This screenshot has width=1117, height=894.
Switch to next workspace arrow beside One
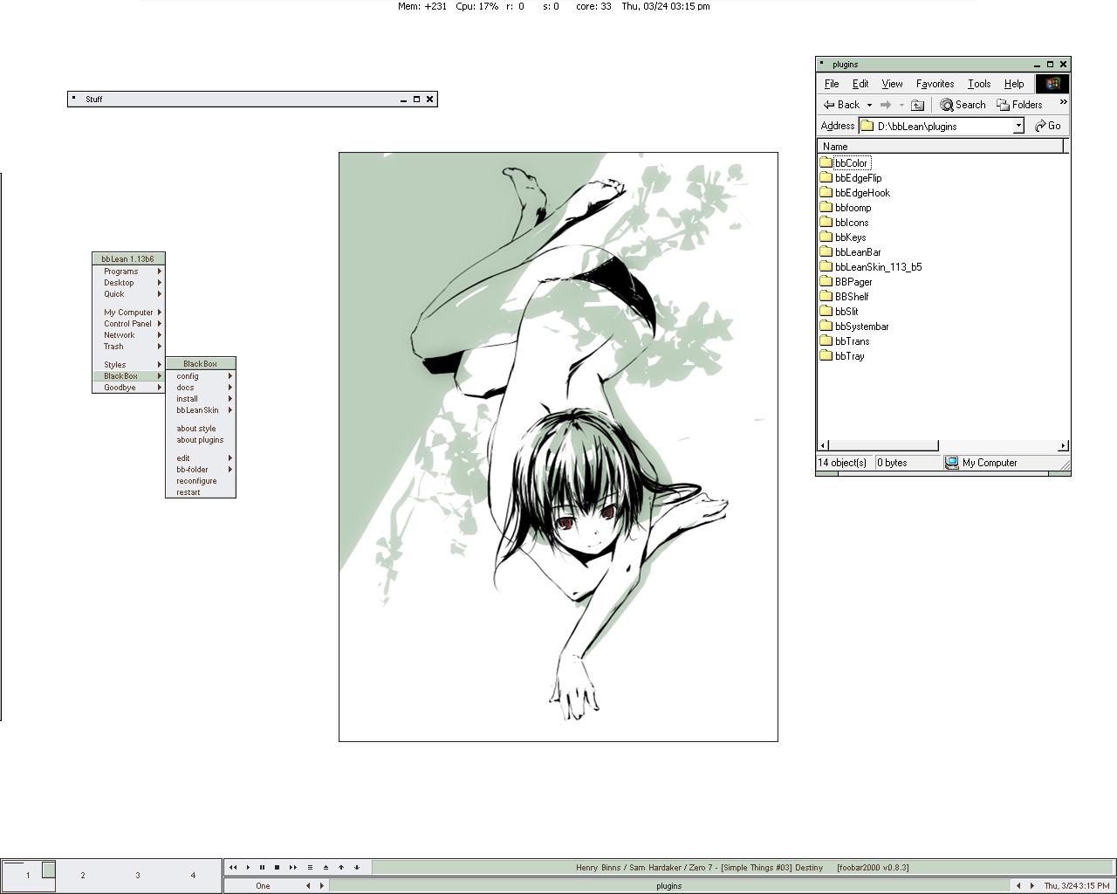click(321, 885)
